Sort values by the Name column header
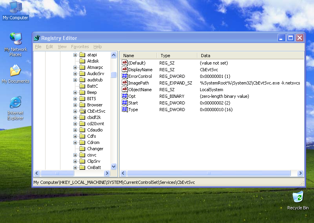 [x=139, y=56]
